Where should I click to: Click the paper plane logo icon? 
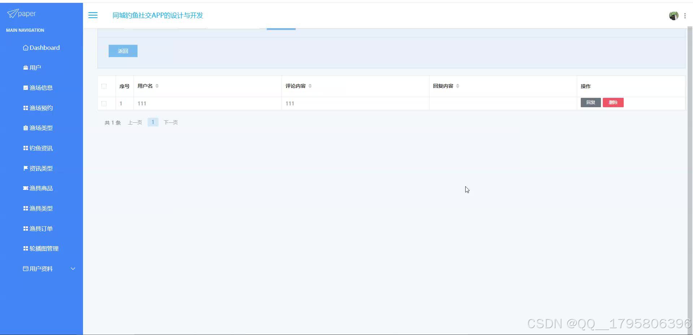tap(12, 13)
